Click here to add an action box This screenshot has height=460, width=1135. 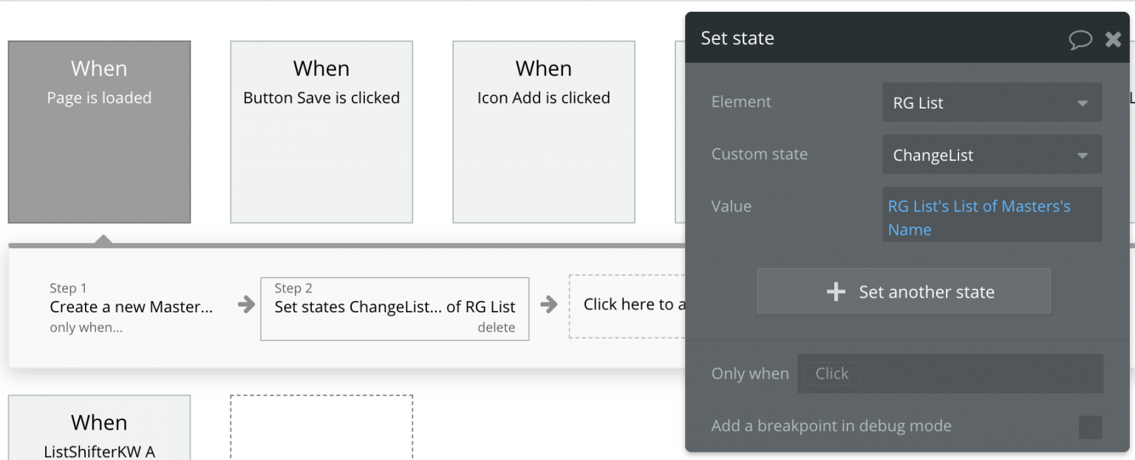pyautogui.click(x=628, y=305)
